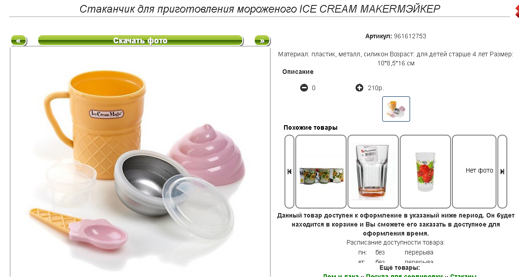Follow the Стаканы category link
The width and height of the screenshot is (519, 277).
[463, 275]
